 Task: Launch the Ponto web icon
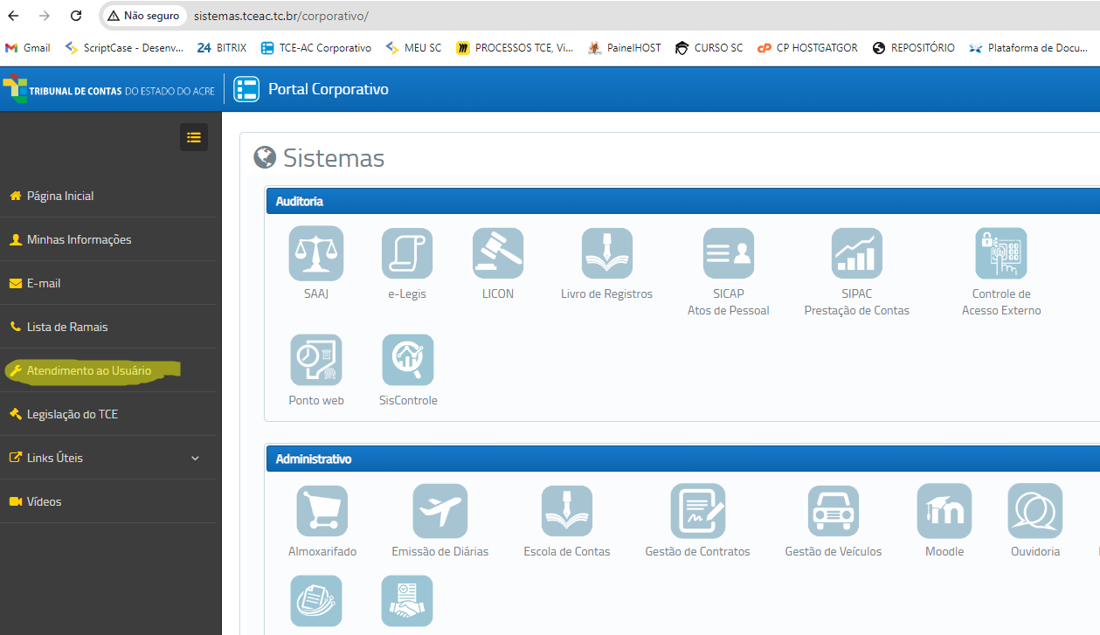pyautogui.click(x=316, y=360)
